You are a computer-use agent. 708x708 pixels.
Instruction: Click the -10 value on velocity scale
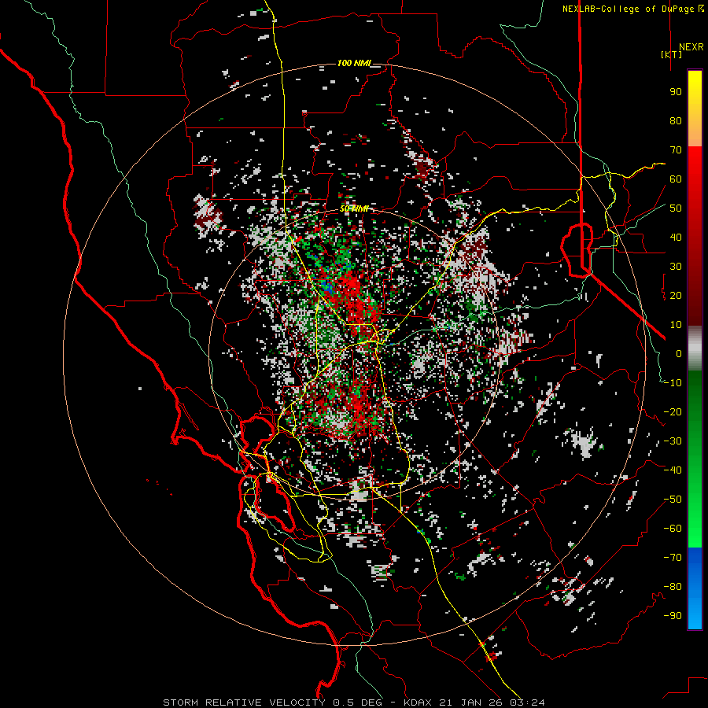click(673, 383)
